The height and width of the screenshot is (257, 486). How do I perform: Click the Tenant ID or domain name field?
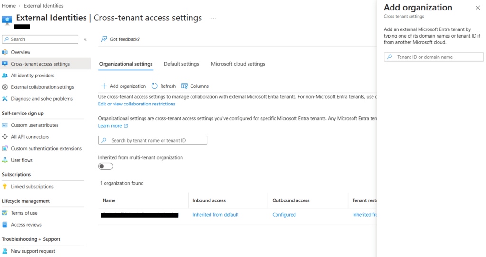coord(434,57)
